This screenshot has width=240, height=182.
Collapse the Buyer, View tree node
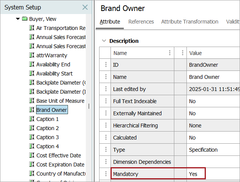18,19
